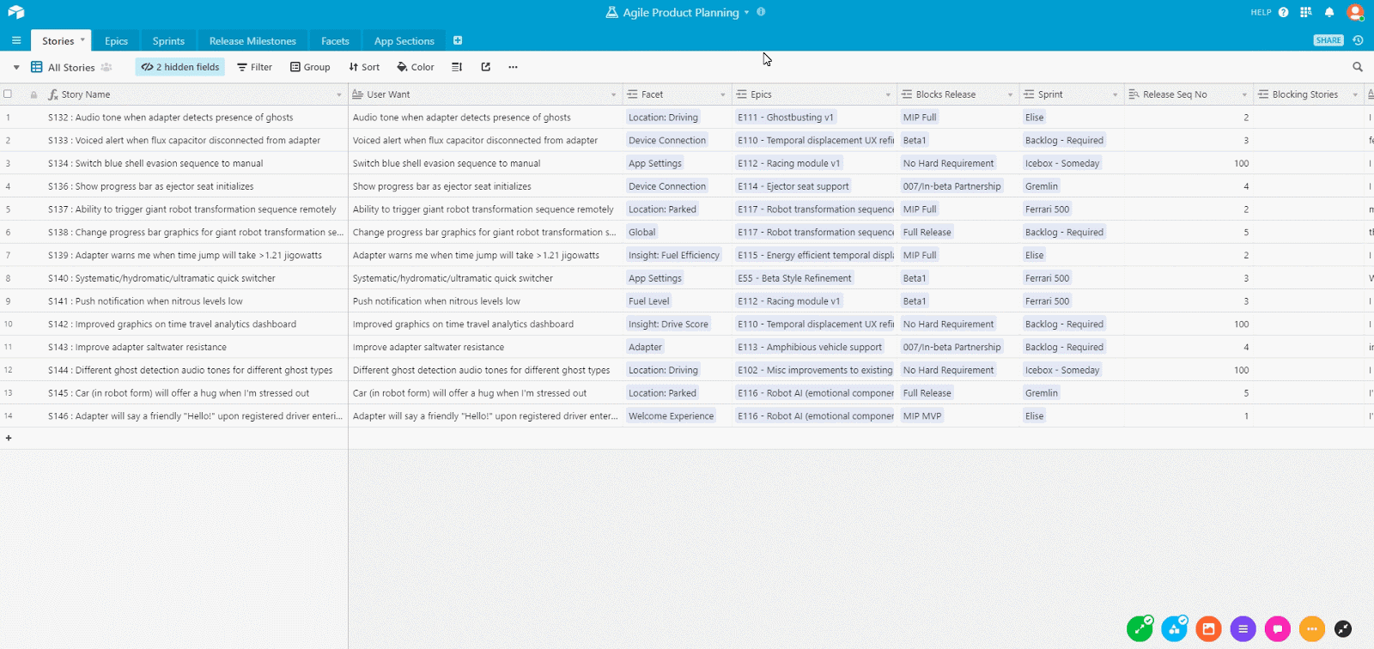Click the magnifier search icon
This screenshot has height=649, width=1374.
pos(1358,67)
